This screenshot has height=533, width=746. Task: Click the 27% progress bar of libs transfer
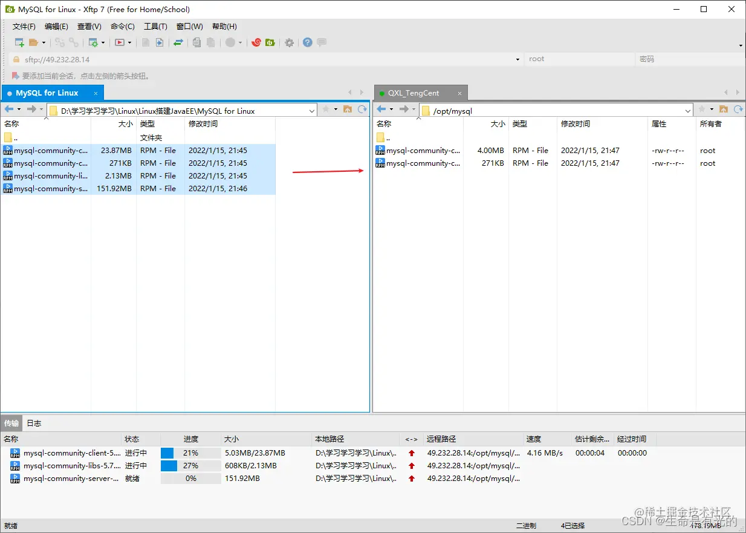coord(191,465)
